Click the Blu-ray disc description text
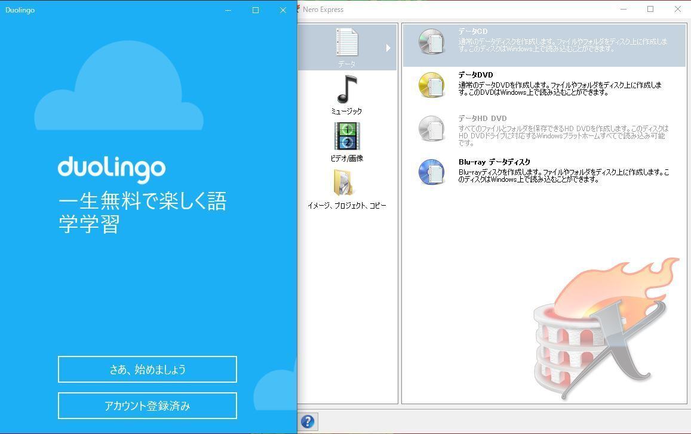 [564, 176]
